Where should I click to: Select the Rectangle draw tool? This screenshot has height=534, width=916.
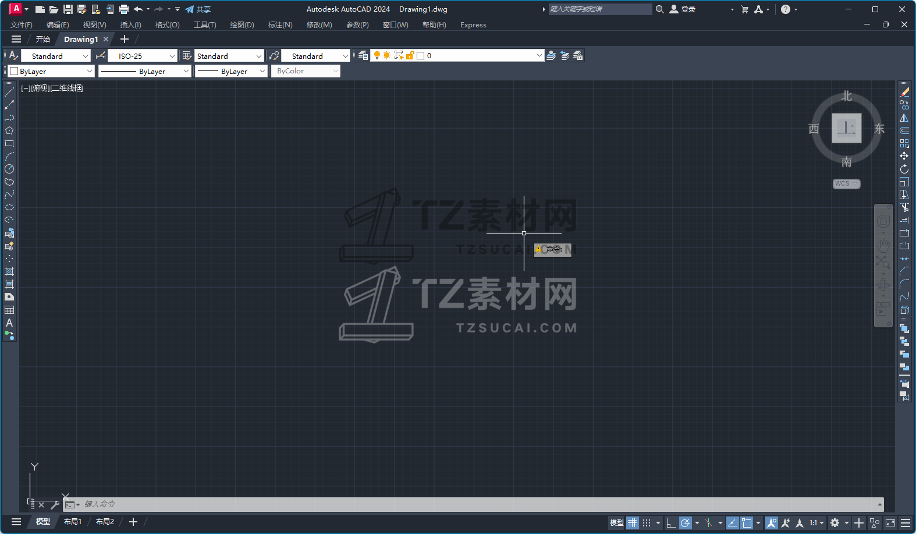9,143
